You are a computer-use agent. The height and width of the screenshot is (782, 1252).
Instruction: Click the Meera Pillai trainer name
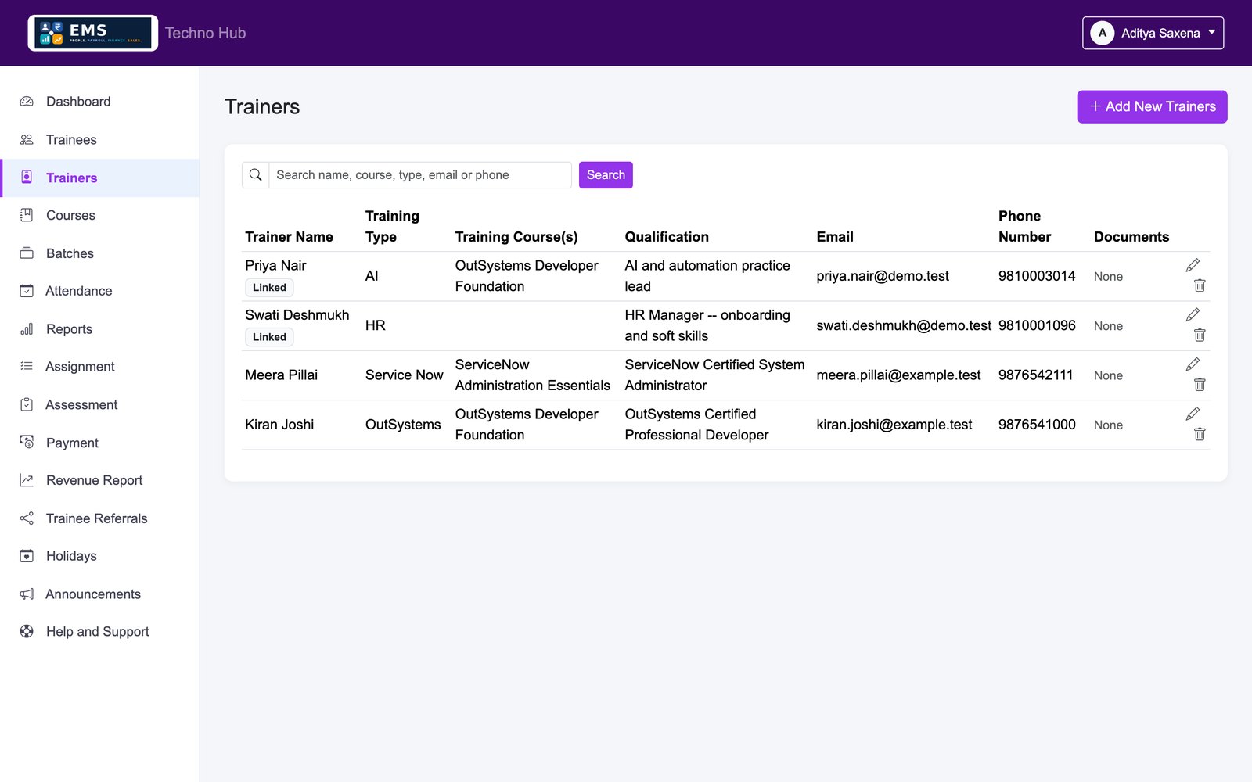[x=281, y=375]
